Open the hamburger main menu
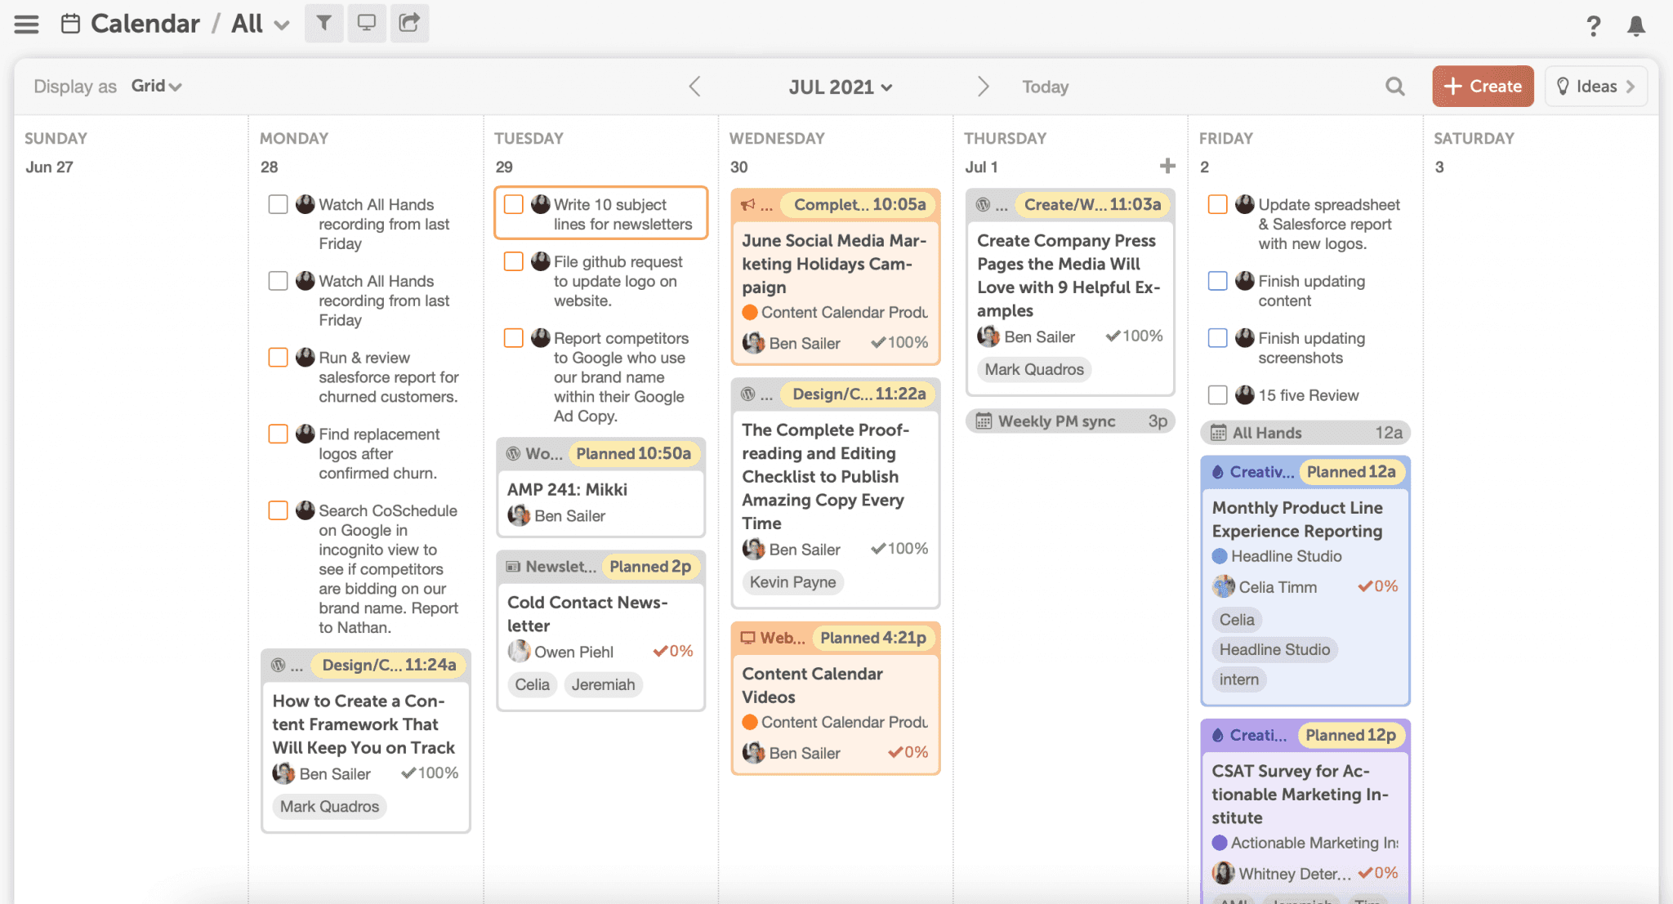Image resolution: width=1673 pixels, height=904 pixels. click(26, 24)
